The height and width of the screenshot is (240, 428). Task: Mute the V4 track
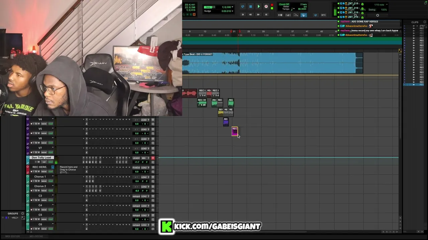click(38, 124)
